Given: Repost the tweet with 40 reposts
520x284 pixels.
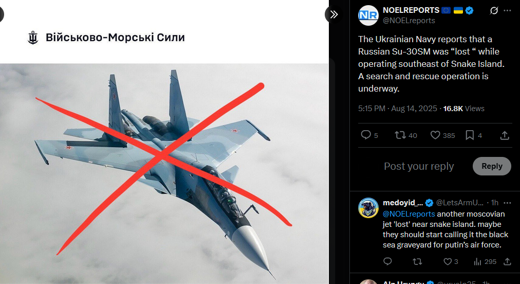Looking at the screenshot, I should 405,135.
